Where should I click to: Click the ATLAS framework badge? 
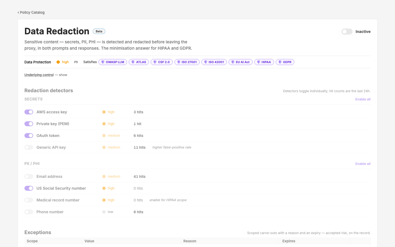(x=139, y=62)
